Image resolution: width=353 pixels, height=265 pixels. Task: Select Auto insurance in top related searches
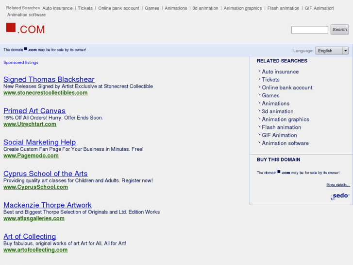coord(57,8)
